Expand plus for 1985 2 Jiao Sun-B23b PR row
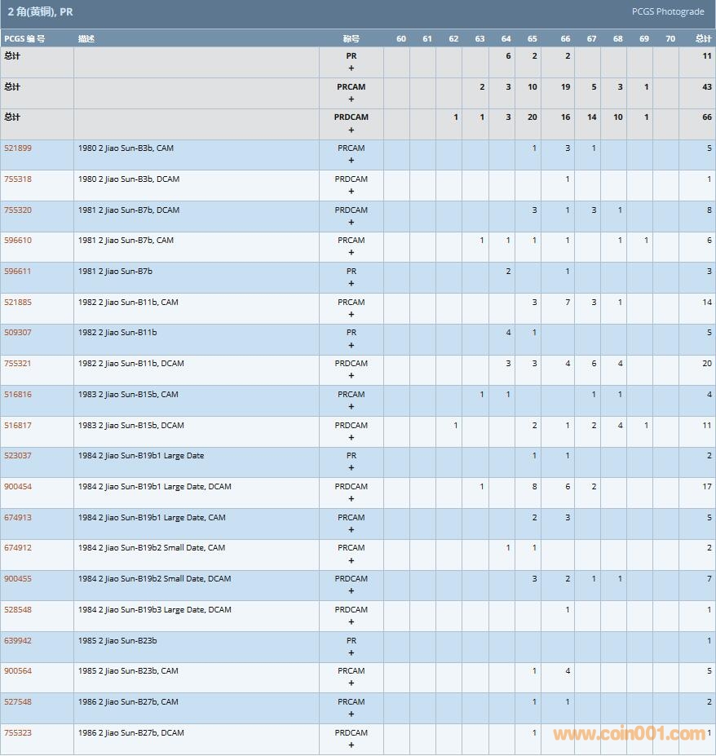Image resolution: width=716 pixels, height=756 pixels. click(351, 652)
